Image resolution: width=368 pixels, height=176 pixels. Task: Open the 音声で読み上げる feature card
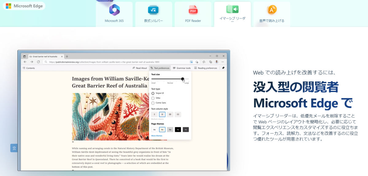coord(272,14)
